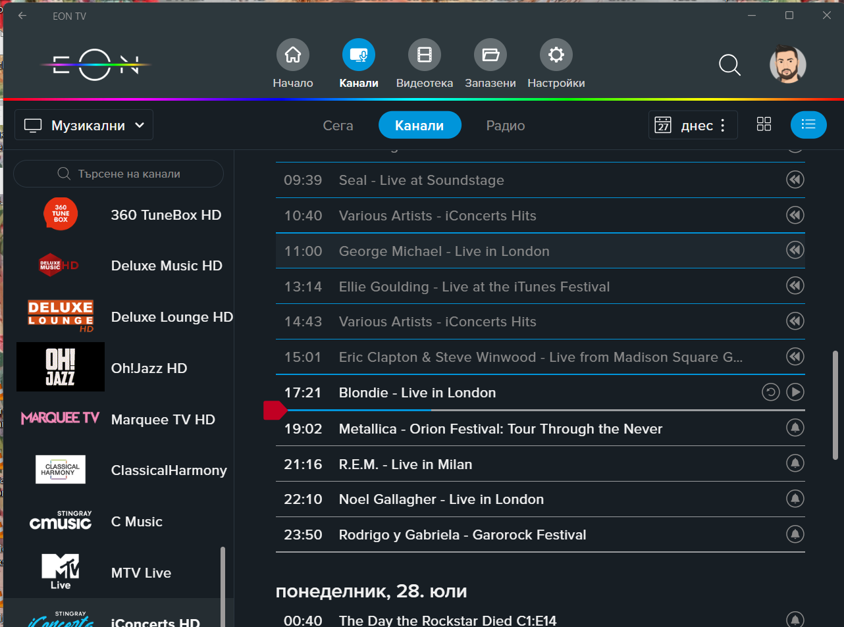This screenshot has width=844, height=627.
Task: Open The Day the Rockstar Died C1:E14
Action: [540, 619]
